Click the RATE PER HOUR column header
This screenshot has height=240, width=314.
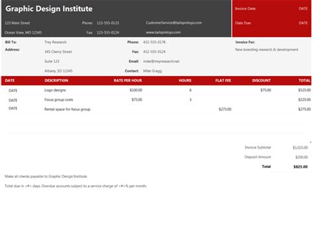(128, 81)
